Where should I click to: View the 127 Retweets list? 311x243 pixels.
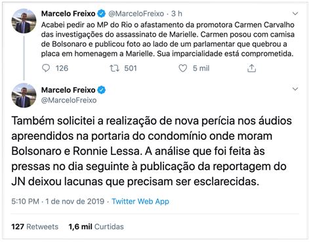tap(35, 227)
